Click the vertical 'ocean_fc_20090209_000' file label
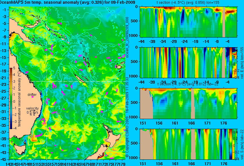Viewport: 244px width, 166px height. click(x=127, y=37)
